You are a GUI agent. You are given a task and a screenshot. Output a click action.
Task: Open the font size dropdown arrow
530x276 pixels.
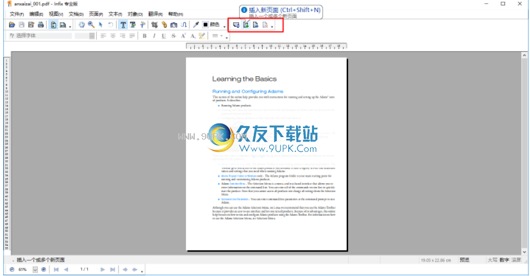click(92, 35)
